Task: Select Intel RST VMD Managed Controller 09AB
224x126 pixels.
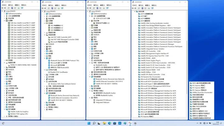Action: tap(65, 40)
